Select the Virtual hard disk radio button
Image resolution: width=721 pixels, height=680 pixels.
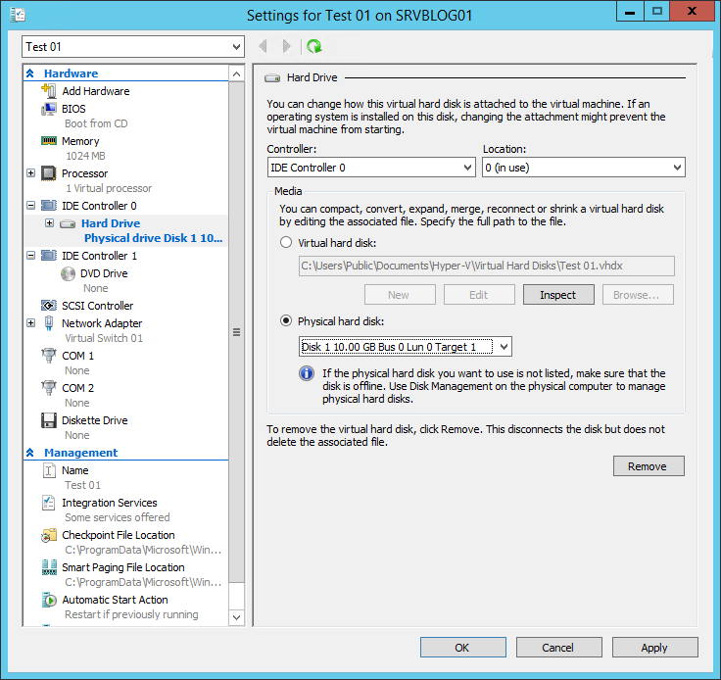click(x=286, y=242)
